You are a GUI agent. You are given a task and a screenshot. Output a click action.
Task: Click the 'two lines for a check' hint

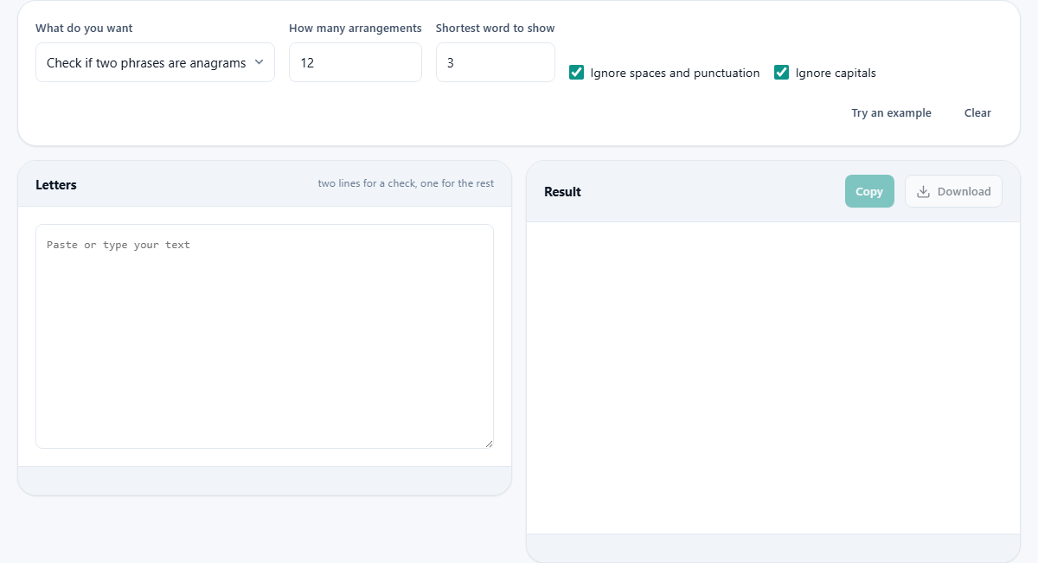point(406,183)
